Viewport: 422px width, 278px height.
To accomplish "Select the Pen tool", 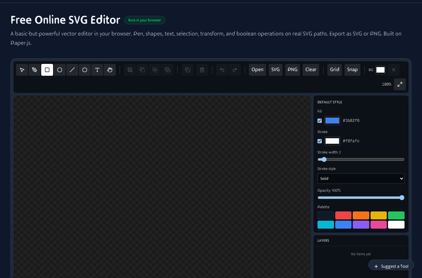I will [35, 70].
